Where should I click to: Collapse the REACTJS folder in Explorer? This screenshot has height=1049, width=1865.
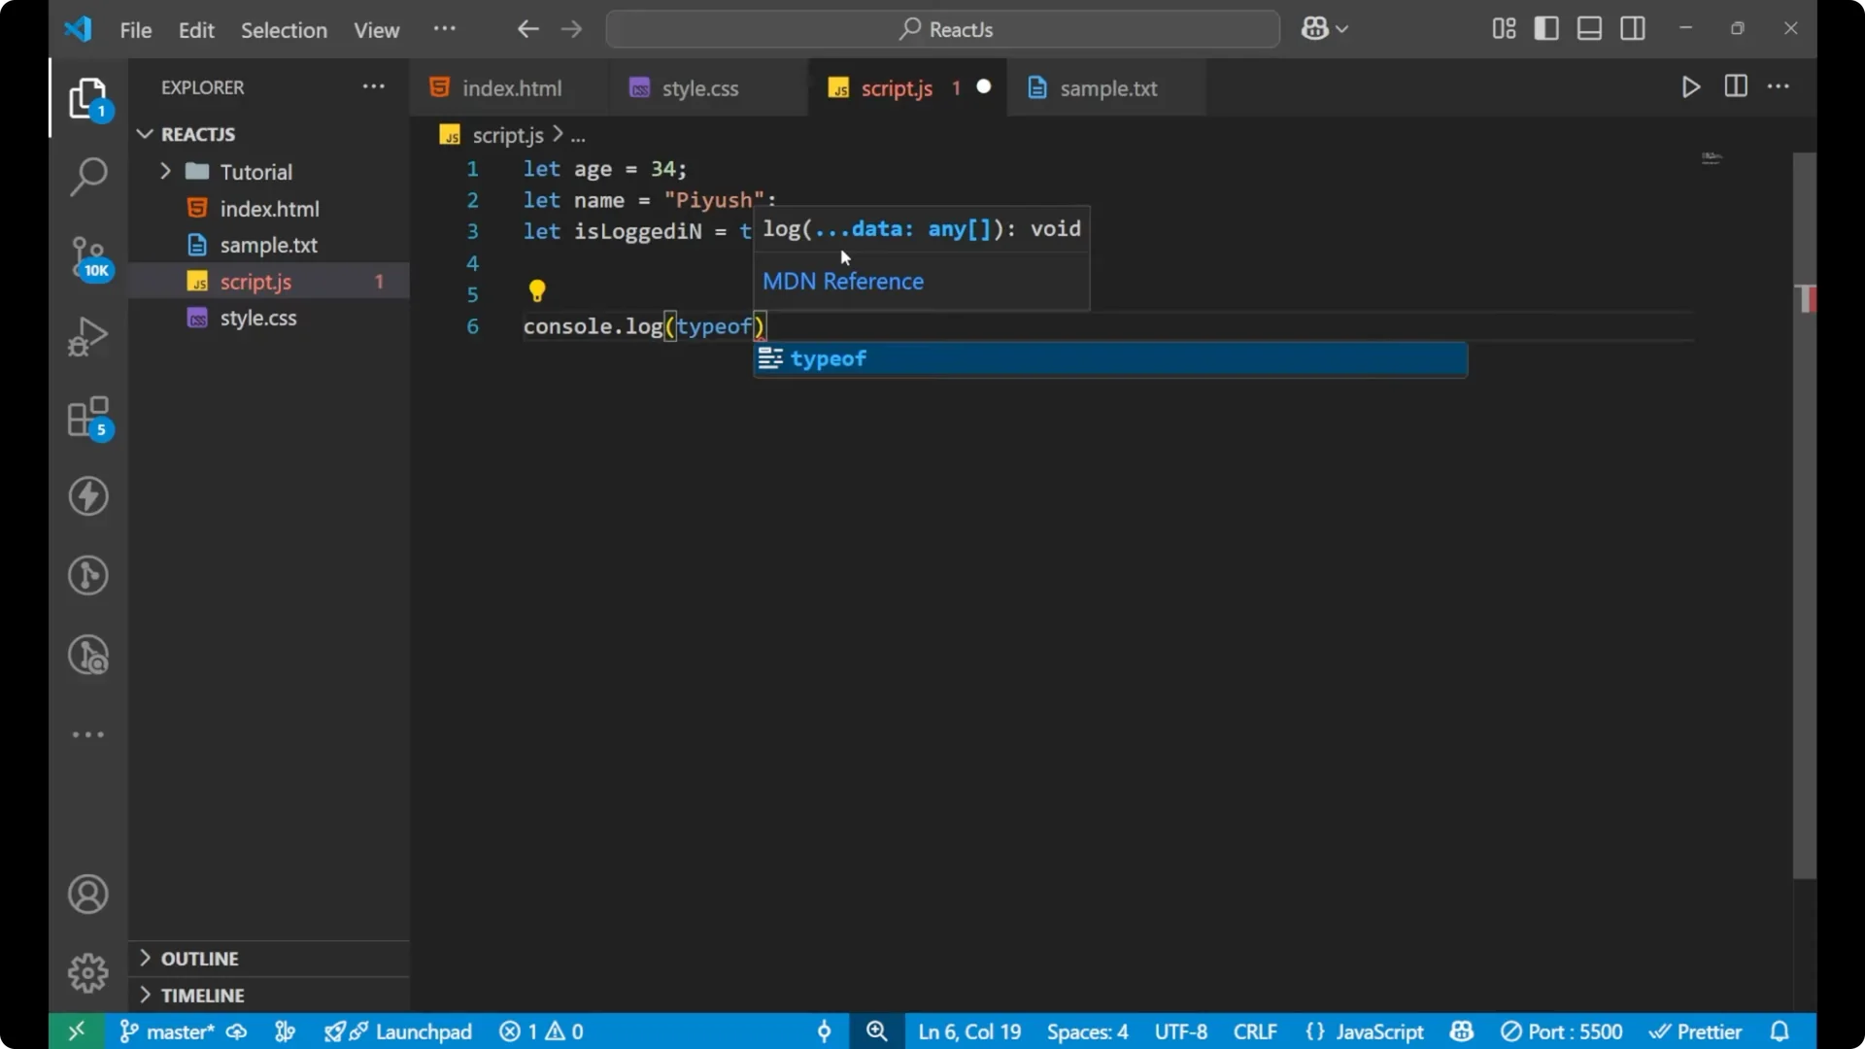pyautogui.click(x=145, y=134)
